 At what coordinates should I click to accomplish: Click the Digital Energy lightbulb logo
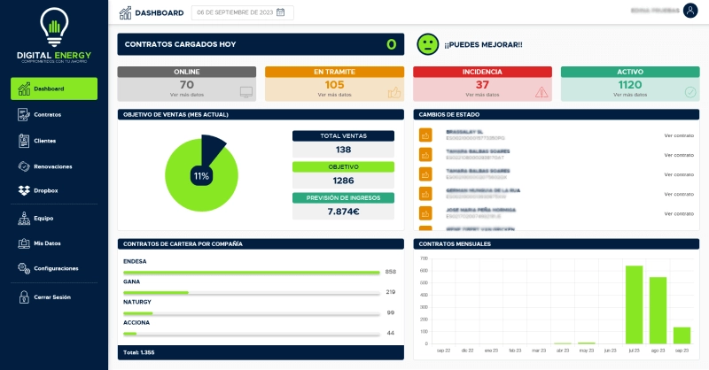[x=54, y=28]
